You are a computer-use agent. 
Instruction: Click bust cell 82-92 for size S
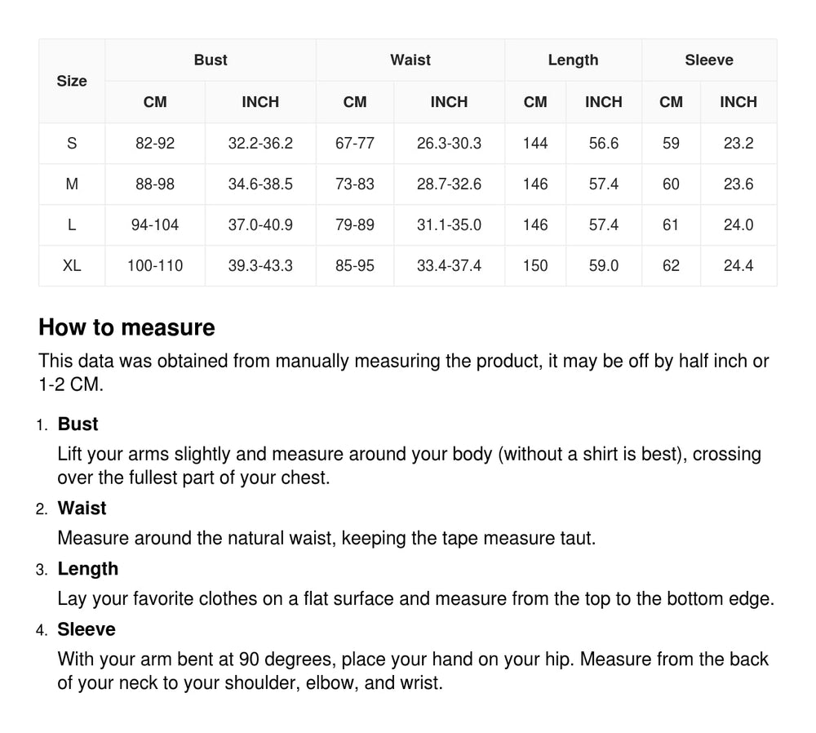point(155,144)
